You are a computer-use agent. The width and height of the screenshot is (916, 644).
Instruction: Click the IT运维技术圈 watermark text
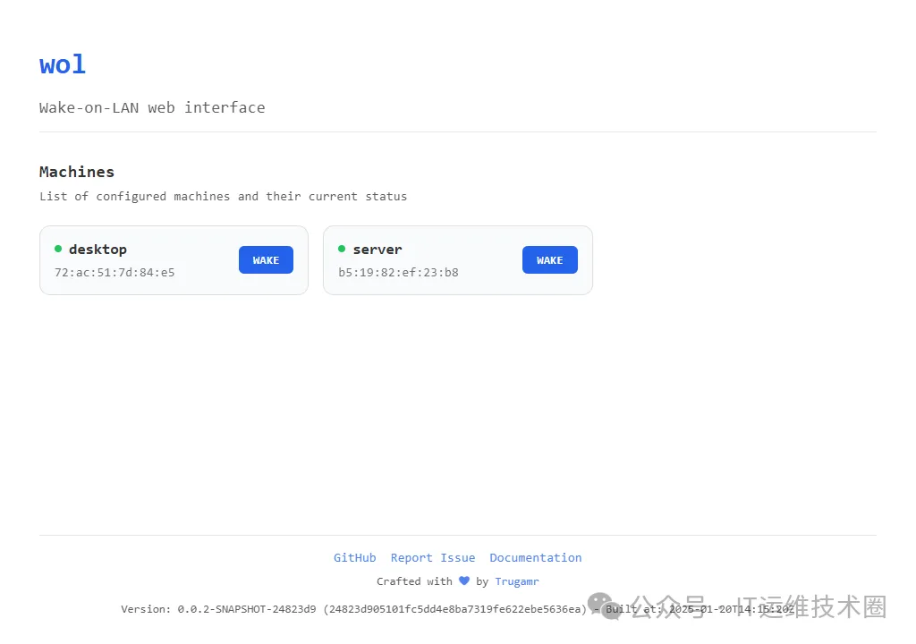(x=810, y=606)
